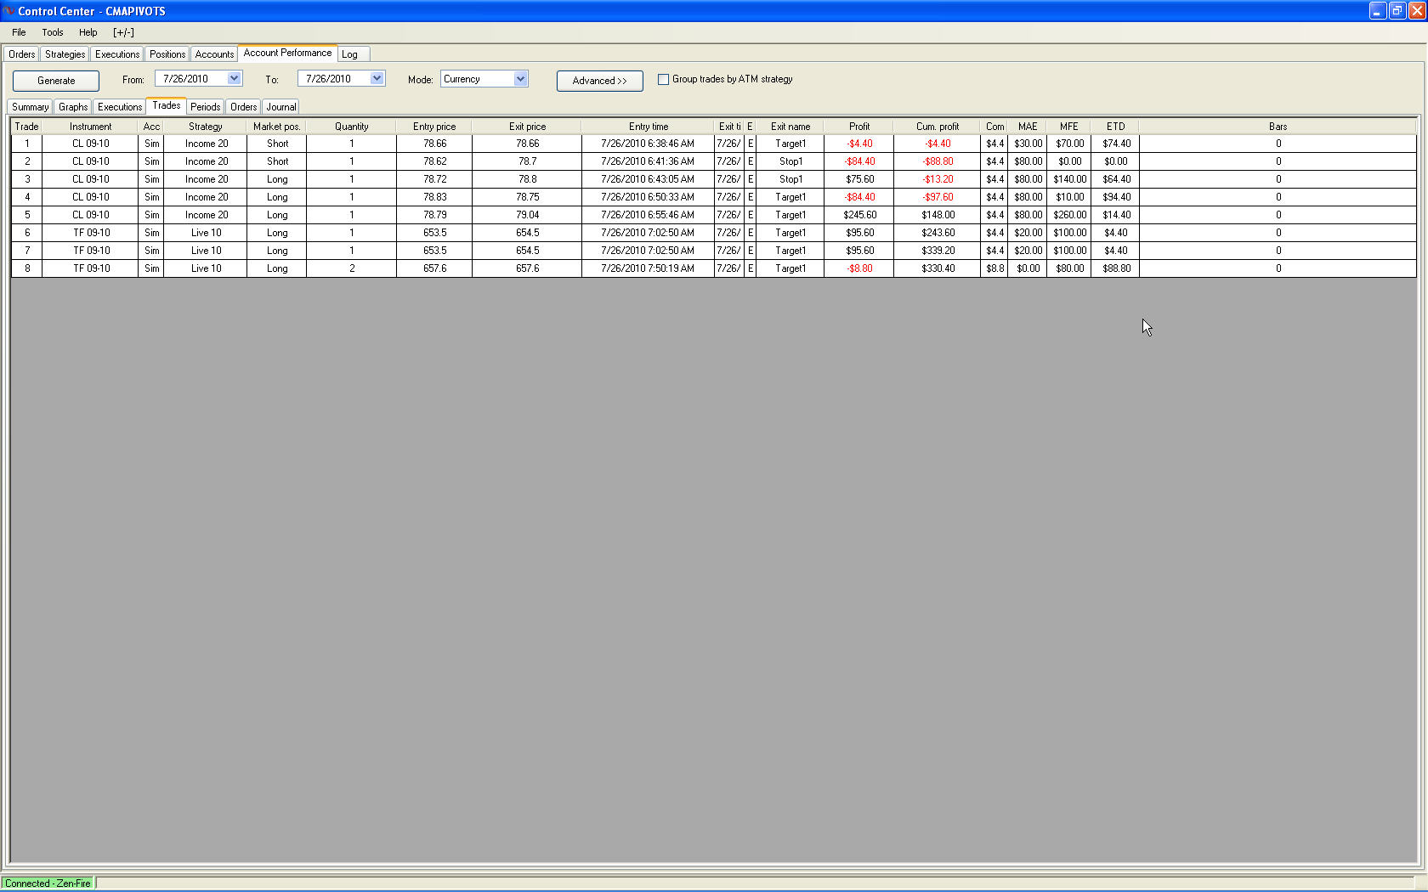
Task: Click the [+/-] menu item
Action: click(123, 32)
